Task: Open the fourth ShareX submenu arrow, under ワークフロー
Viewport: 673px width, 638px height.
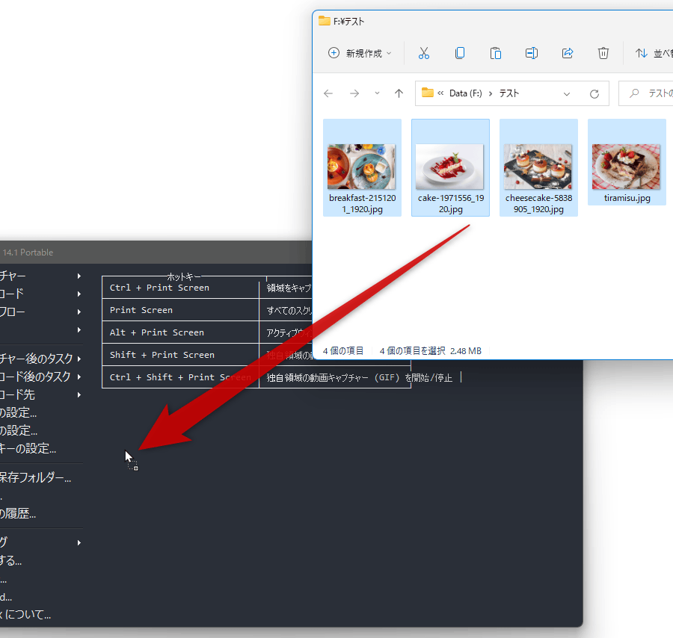Action: coord(79,329)
